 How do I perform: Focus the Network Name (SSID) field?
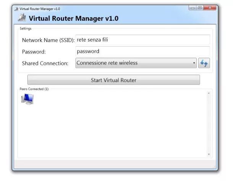142,40
